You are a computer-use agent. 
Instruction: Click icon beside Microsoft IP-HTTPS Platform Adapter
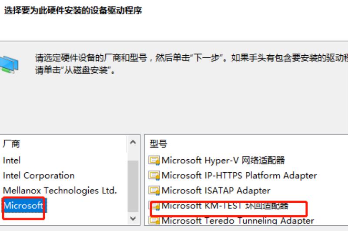pyautogui.click(x=154, y=176)
